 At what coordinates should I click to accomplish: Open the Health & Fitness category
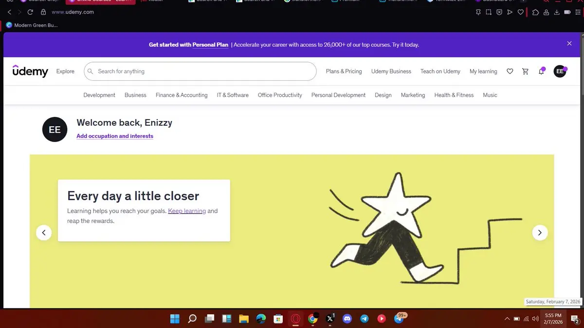[x=454, y=95]
